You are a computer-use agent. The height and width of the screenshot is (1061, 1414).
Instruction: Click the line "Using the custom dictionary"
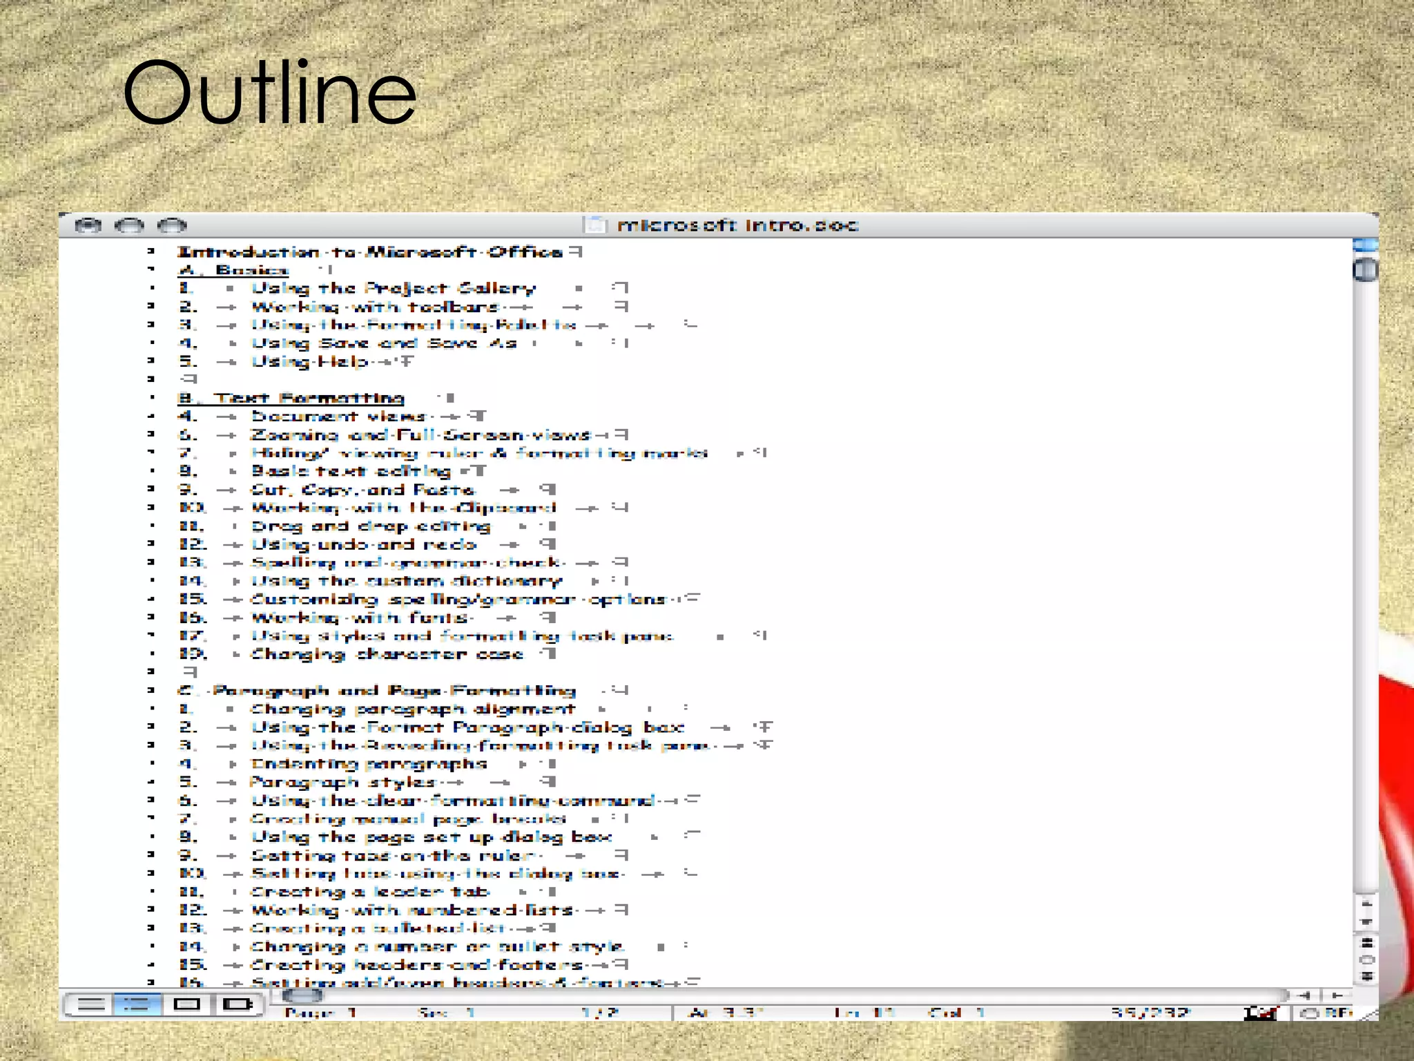click(407, 581)
